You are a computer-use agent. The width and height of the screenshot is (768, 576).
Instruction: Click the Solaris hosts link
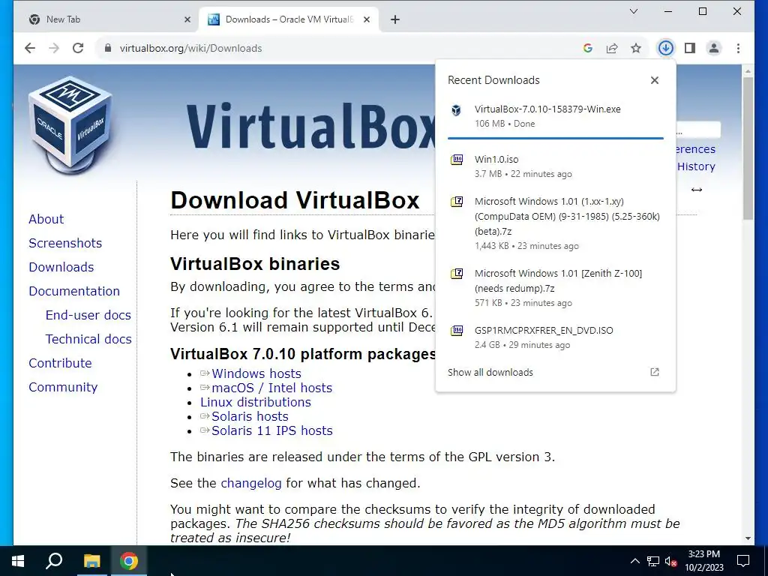250,416
